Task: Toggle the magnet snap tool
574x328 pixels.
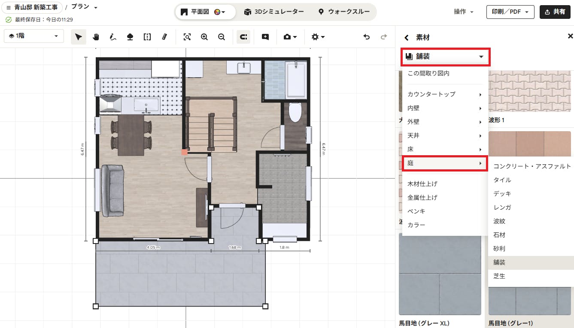Action: point(243,37)
